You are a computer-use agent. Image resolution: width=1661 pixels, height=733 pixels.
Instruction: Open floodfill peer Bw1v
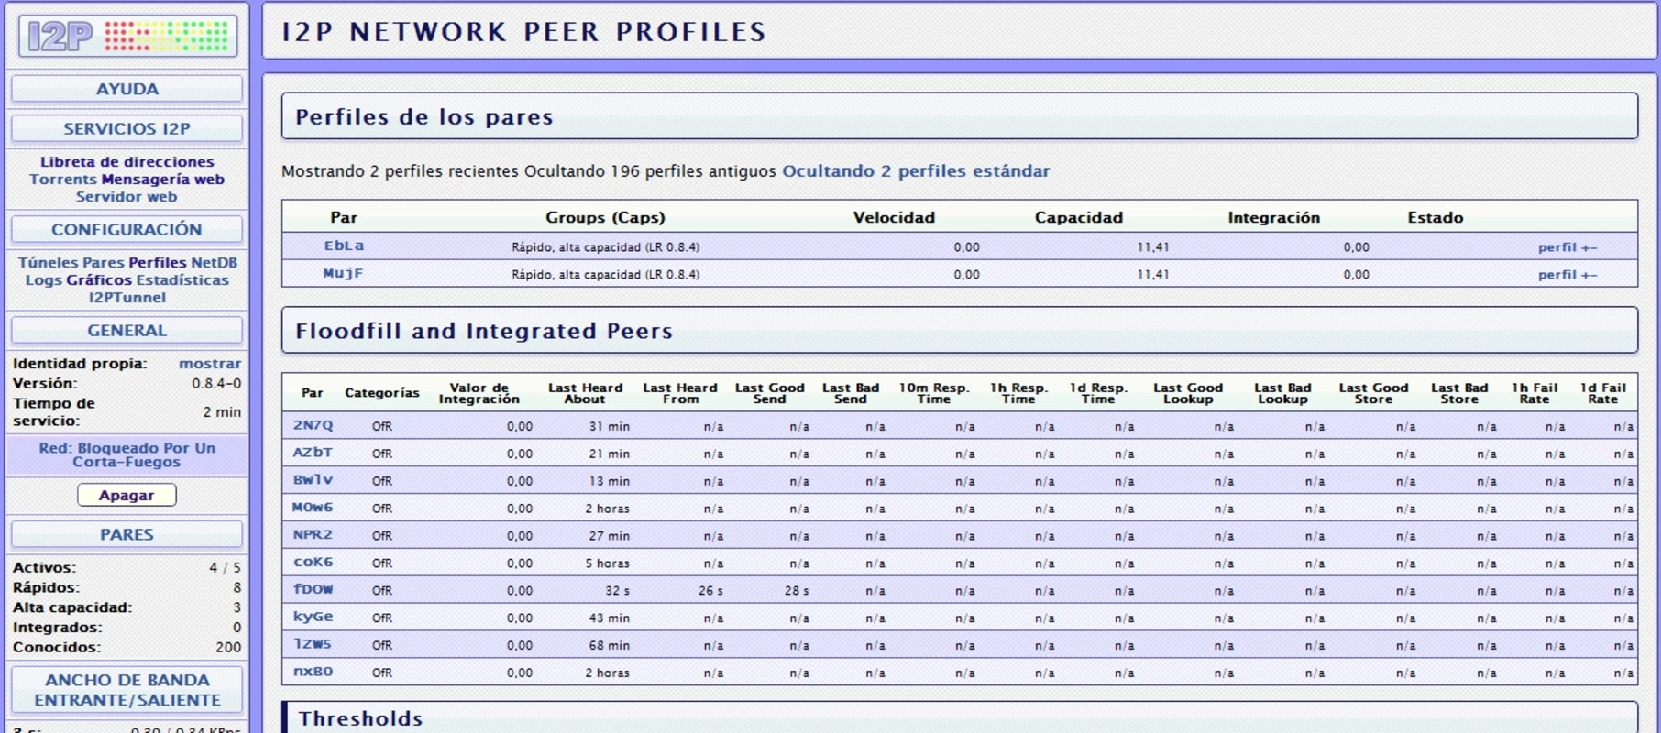pyautogui.click(x=313, y=480)
